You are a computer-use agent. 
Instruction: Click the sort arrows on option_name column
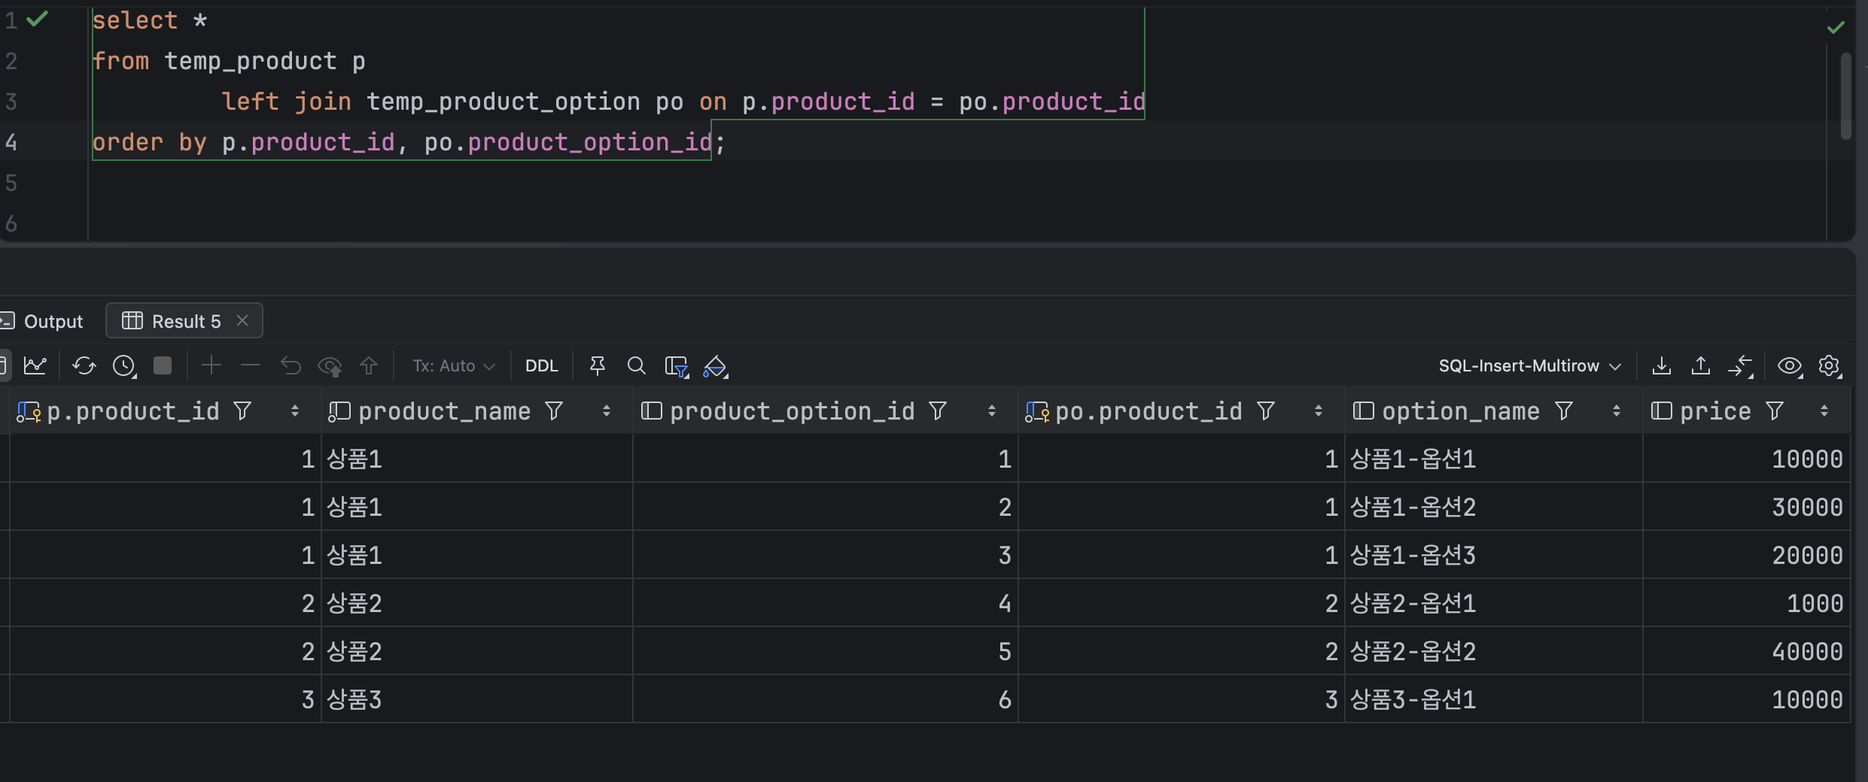click(1616, 411)
